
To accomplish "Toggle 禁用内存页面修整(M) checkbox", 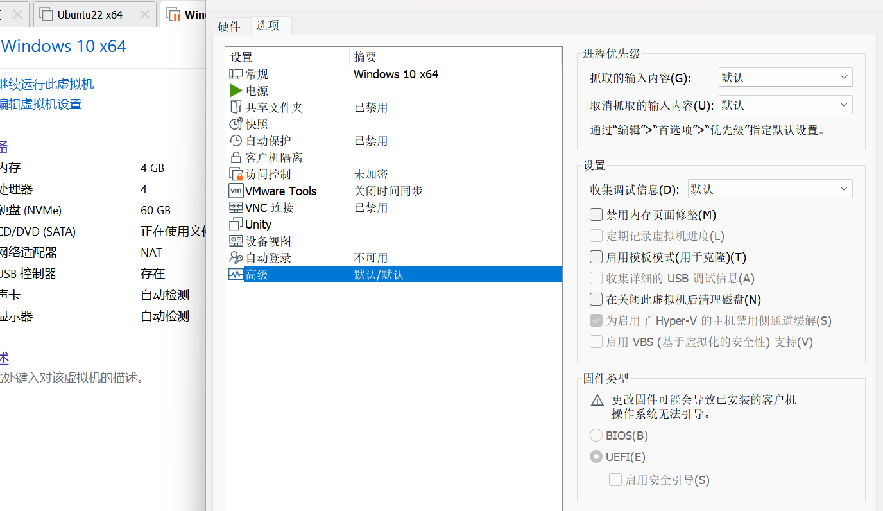I will tap(596, 214).
